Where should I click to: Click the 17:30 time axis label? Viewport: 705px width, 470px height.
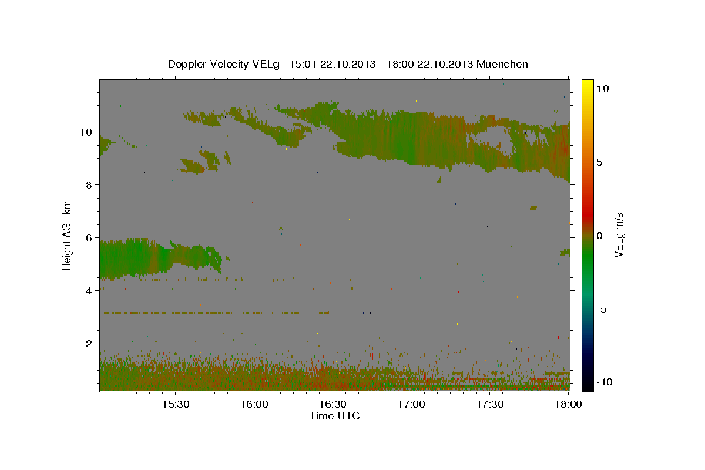click(x=491, y=404)
